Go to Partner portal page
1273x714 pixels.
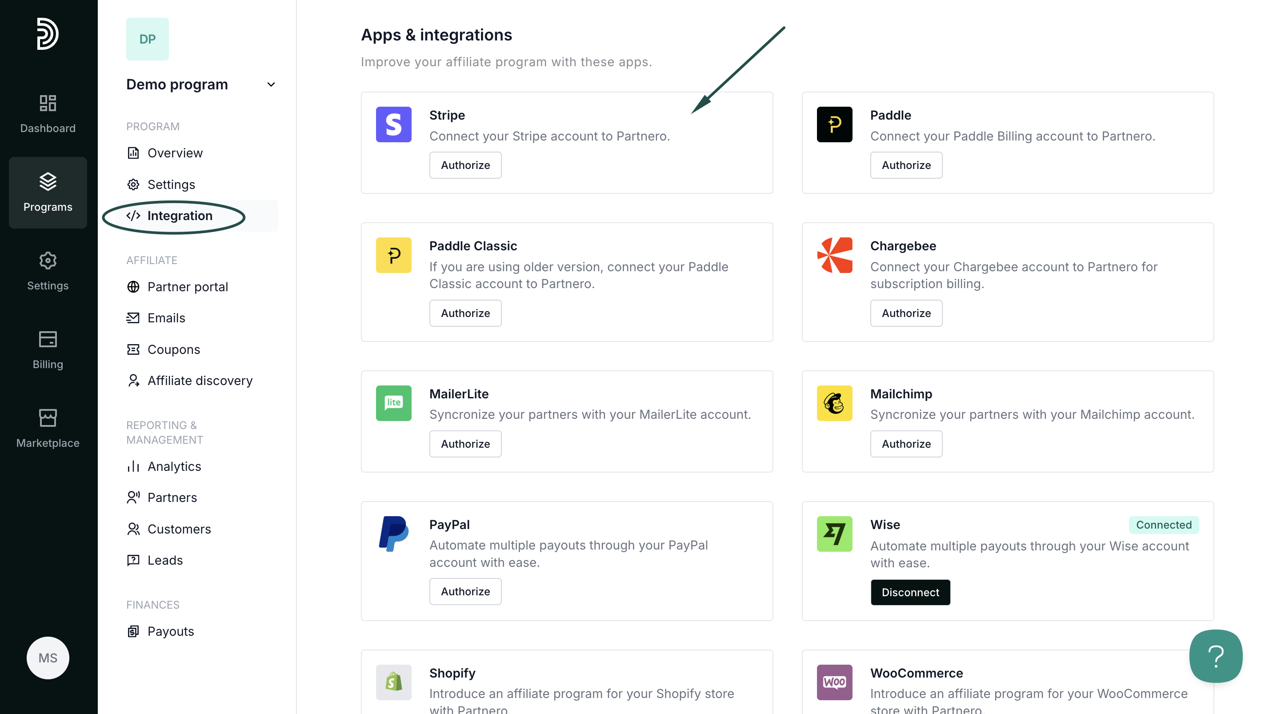point(187,287)
